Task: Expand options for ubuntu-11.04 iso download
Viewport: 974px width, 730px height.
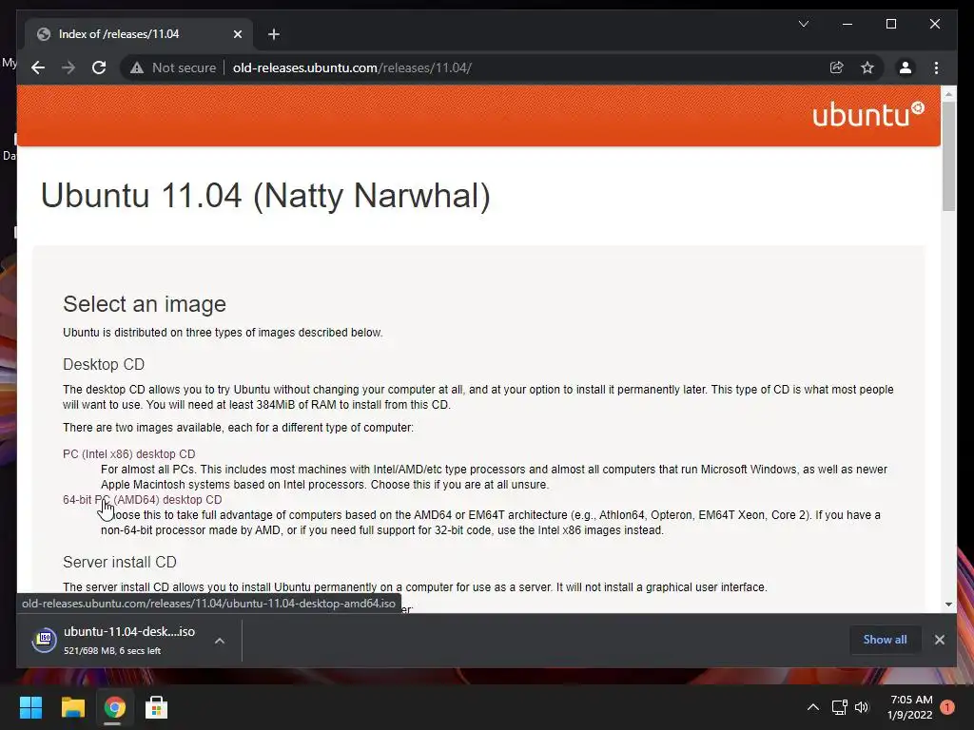Action: pos(220,641)
